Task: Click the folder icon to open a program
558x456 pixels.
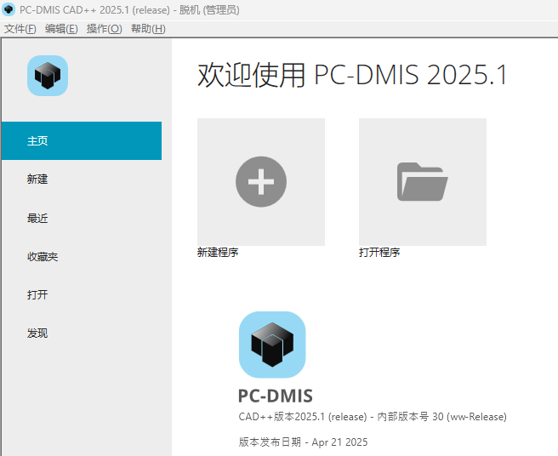Action: point(422,181)
